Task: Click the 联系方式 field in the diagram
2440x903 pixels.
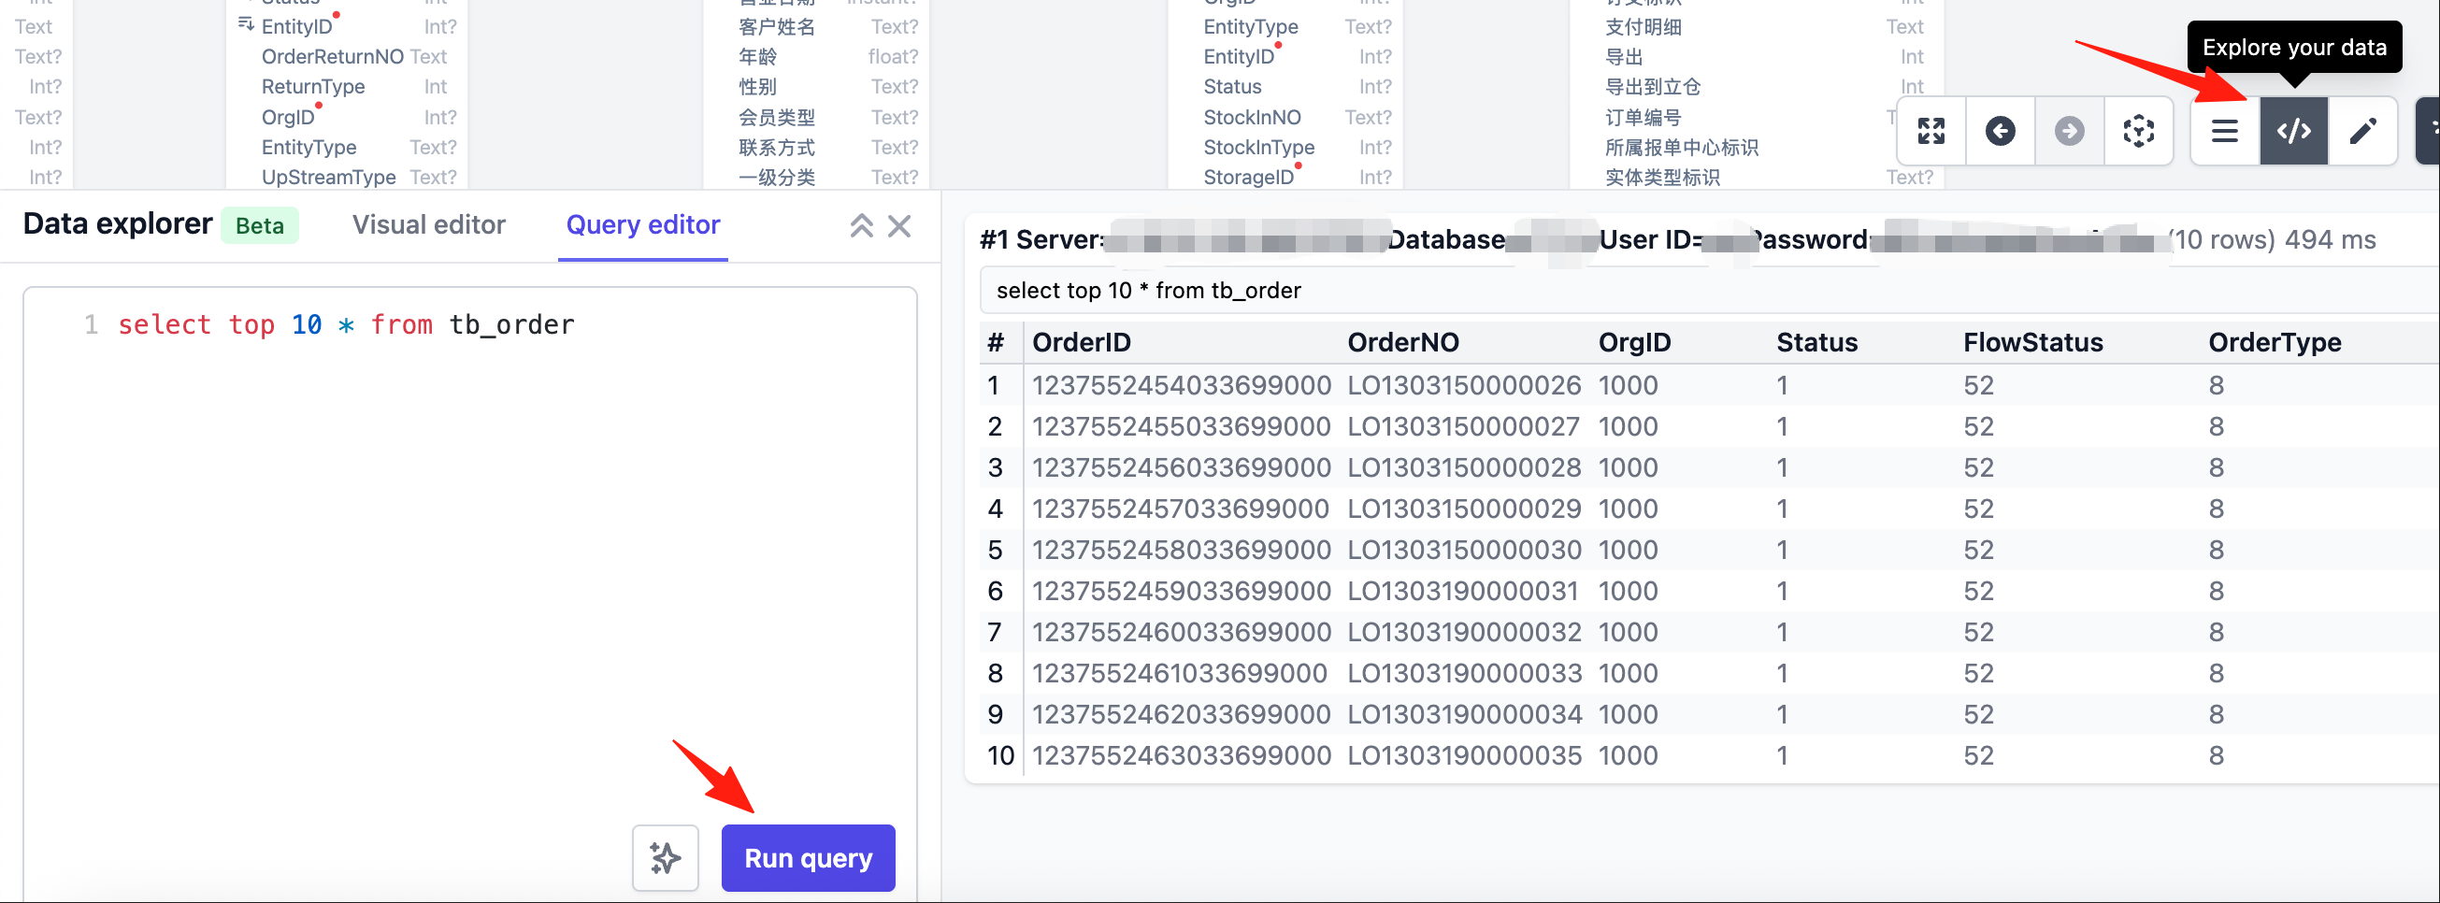Action: click(x=776, y=148)
